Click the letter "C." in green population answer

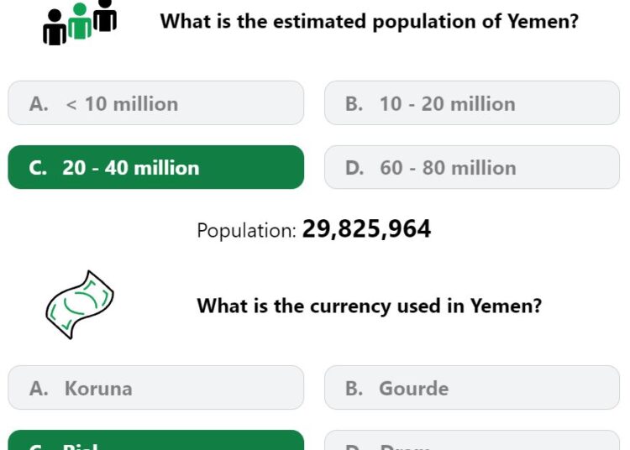[38, 168]
